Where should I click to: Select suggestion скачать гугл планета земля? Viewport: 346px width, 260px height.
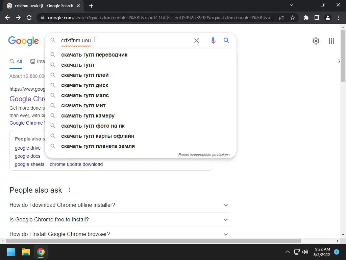[x=141, y=146]
